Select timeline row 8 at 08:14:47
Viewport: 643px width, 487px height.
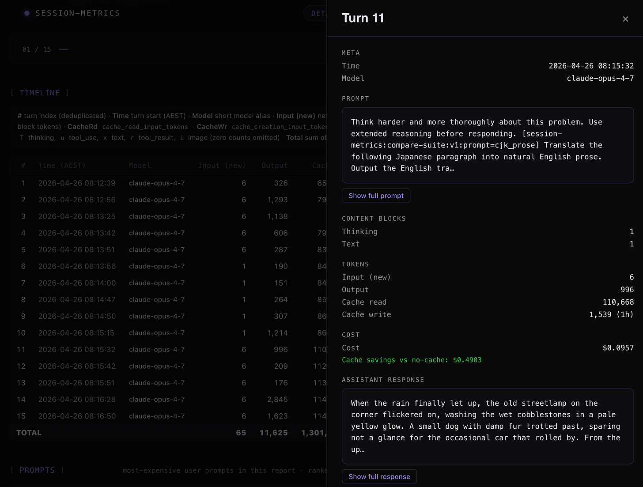(168, 300)
